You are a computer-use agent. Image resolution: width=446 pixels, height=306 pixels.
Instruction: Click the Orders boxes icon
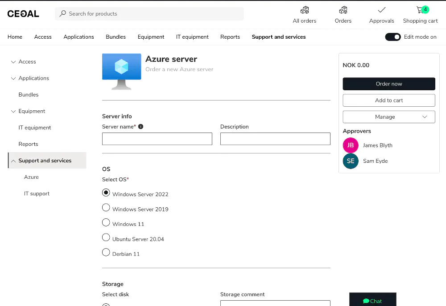(343, 10)
